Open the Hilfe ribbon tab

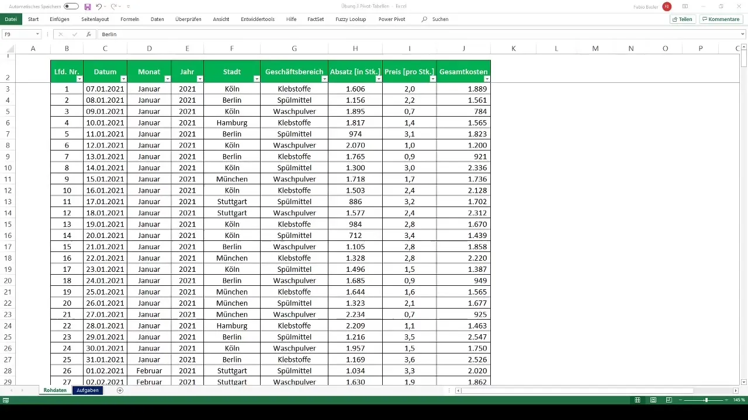click(x=291, y=19)
